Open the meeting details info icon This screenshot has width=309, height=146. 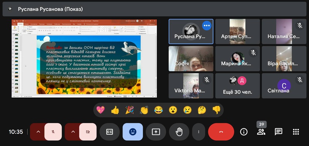[244, 132]
